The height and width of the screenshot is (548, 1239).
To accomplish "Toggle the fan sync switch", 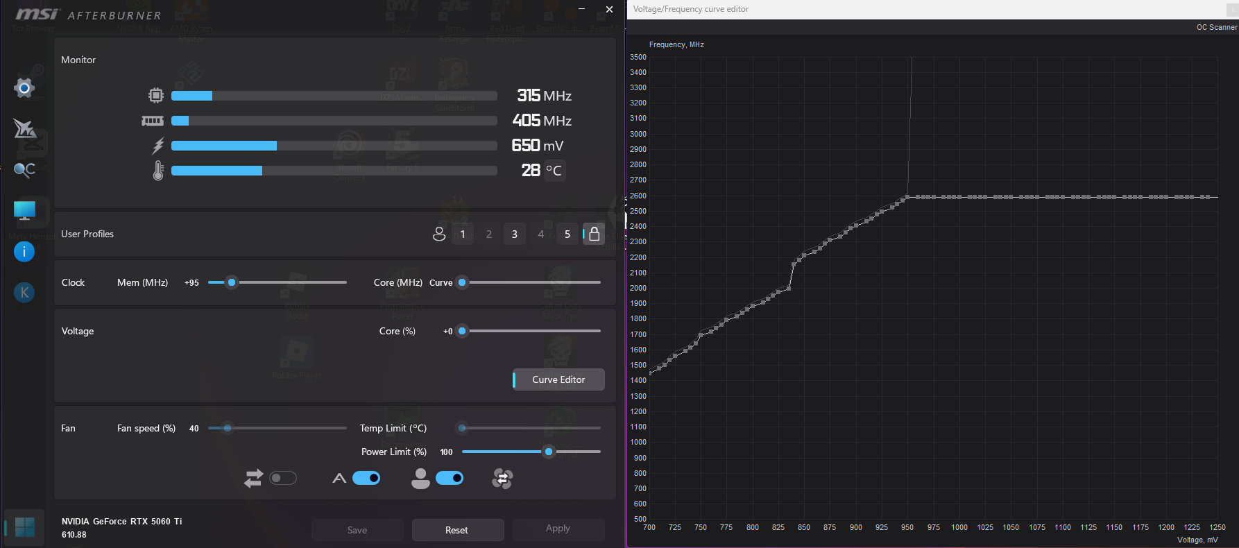I will [283, 478].
